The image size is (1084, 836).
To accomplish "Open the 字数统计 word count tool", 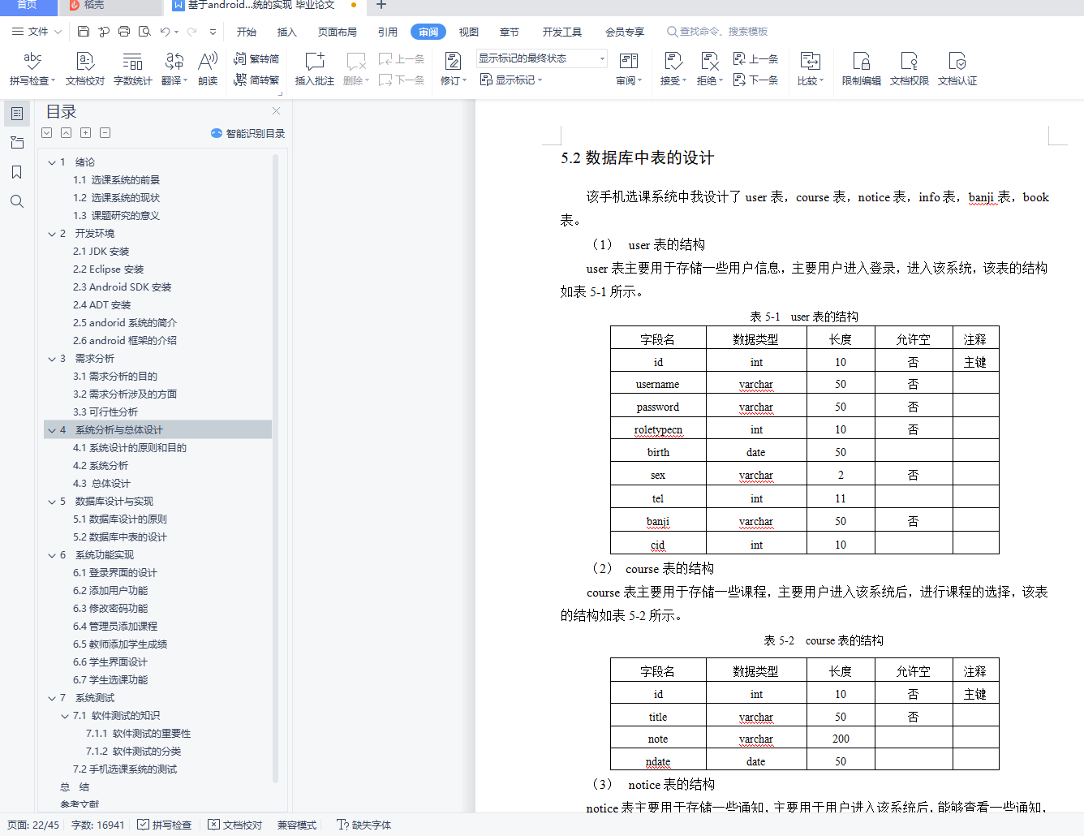I will [x=132, y=69].
